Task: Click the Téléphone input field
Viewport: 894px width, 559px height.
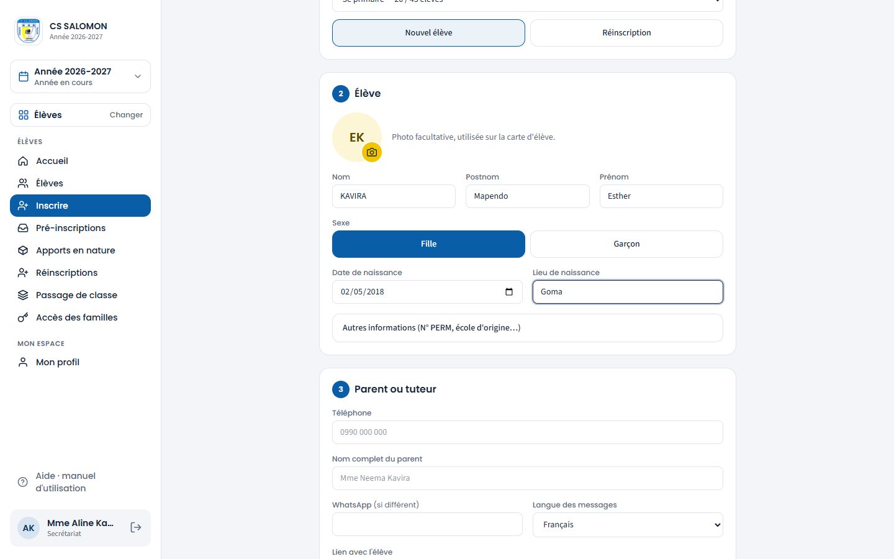Action: click(x=528, y=432)
